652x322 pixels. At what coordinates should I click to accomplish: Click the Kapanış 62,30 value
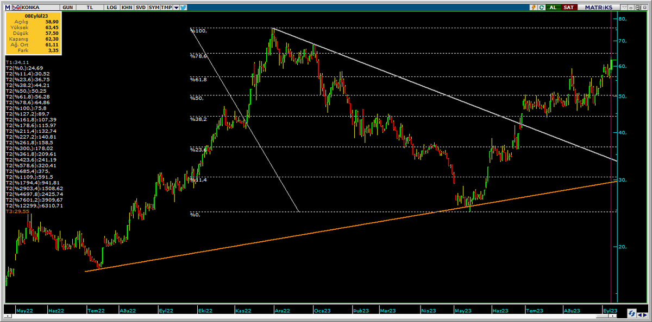pos(52,40)
